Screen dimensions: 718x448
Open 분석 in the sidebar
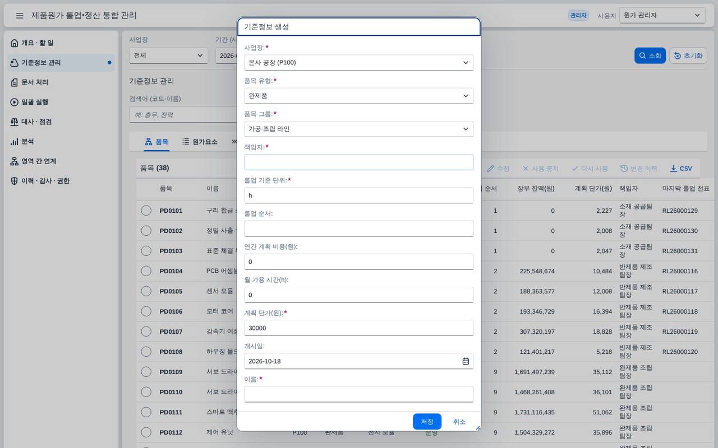click(x=62, y=142)
